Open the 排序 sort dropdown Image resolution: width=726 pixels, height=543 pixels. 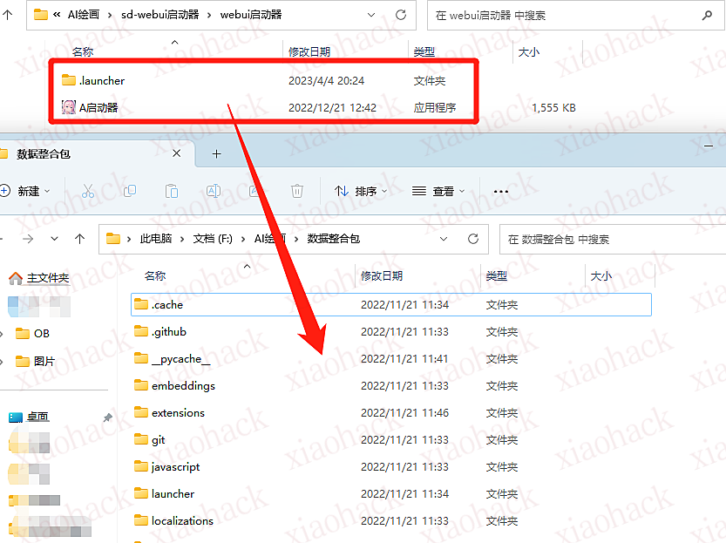[x=361, y=191]
